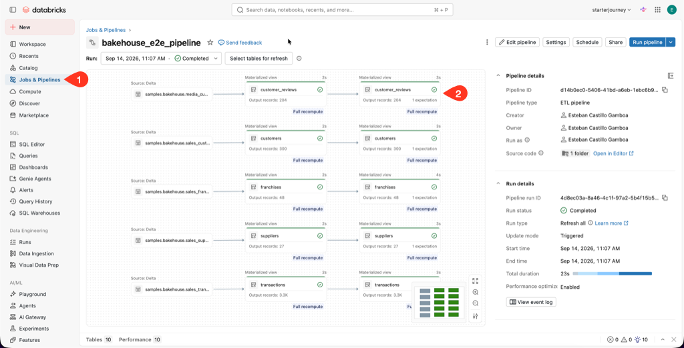Open the starterjourney workspace dropdown
Viewport: 684px width, 348px height.
(612, 9)
